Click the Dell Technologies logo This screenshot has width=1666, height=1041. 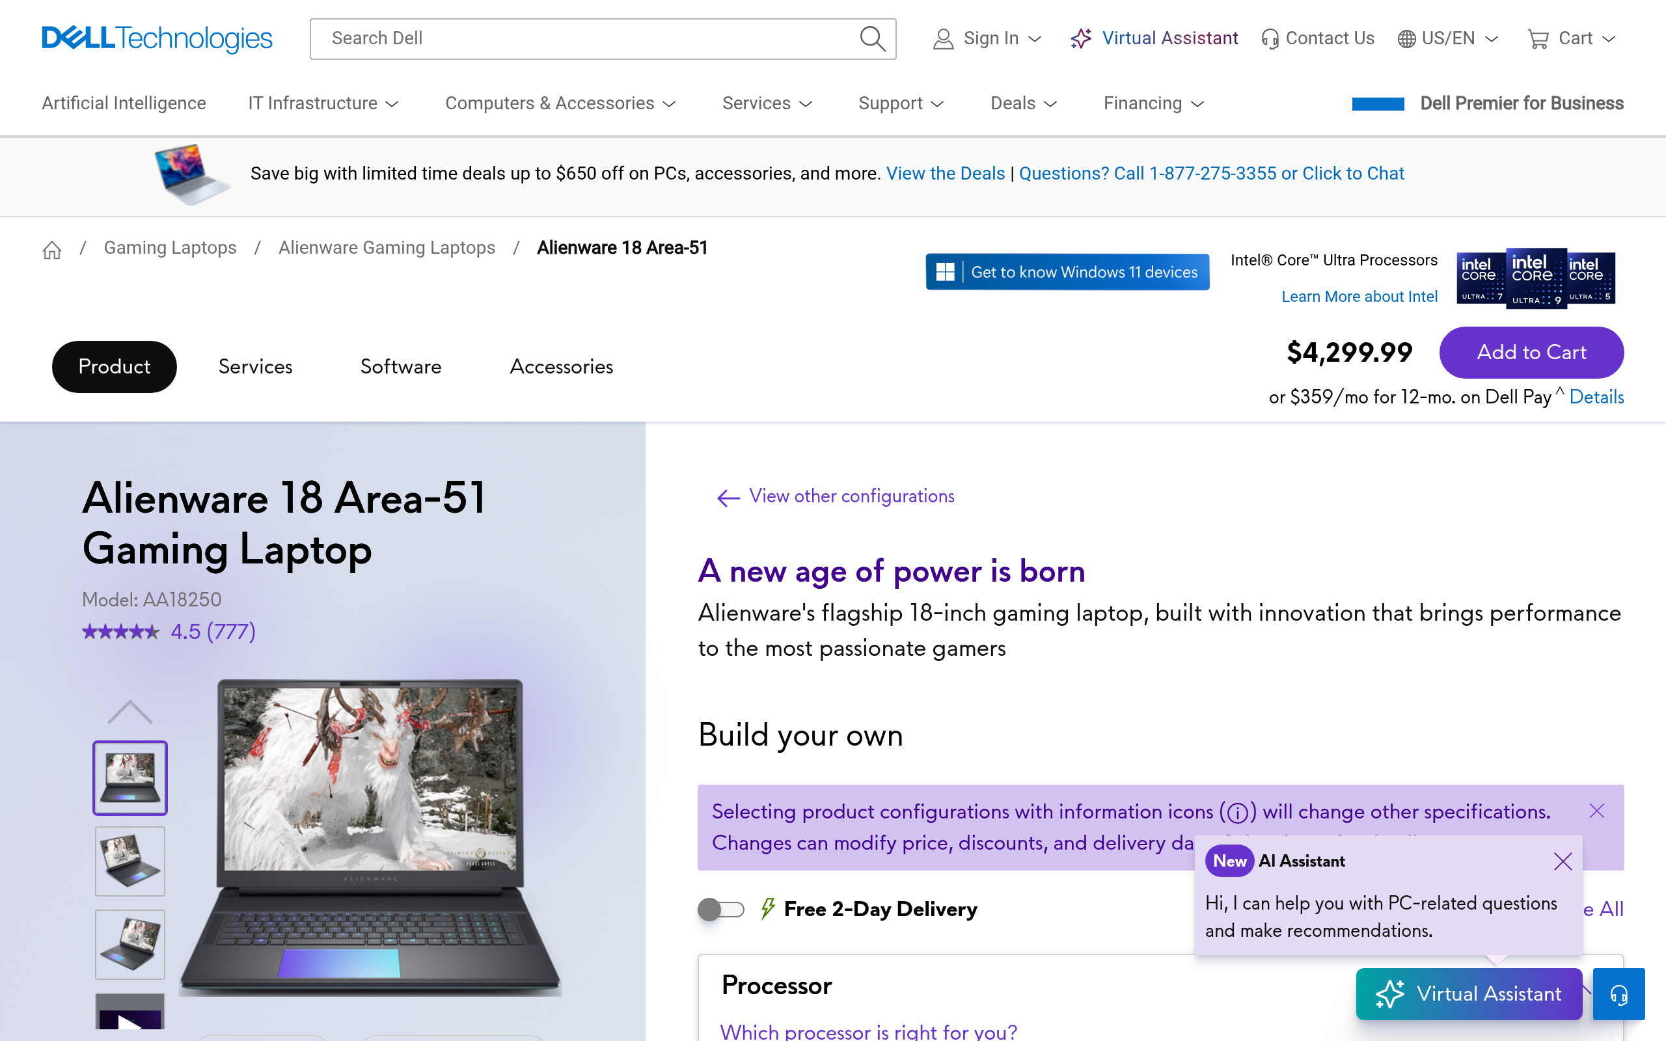pyautogui.click(x=157, y=38)
